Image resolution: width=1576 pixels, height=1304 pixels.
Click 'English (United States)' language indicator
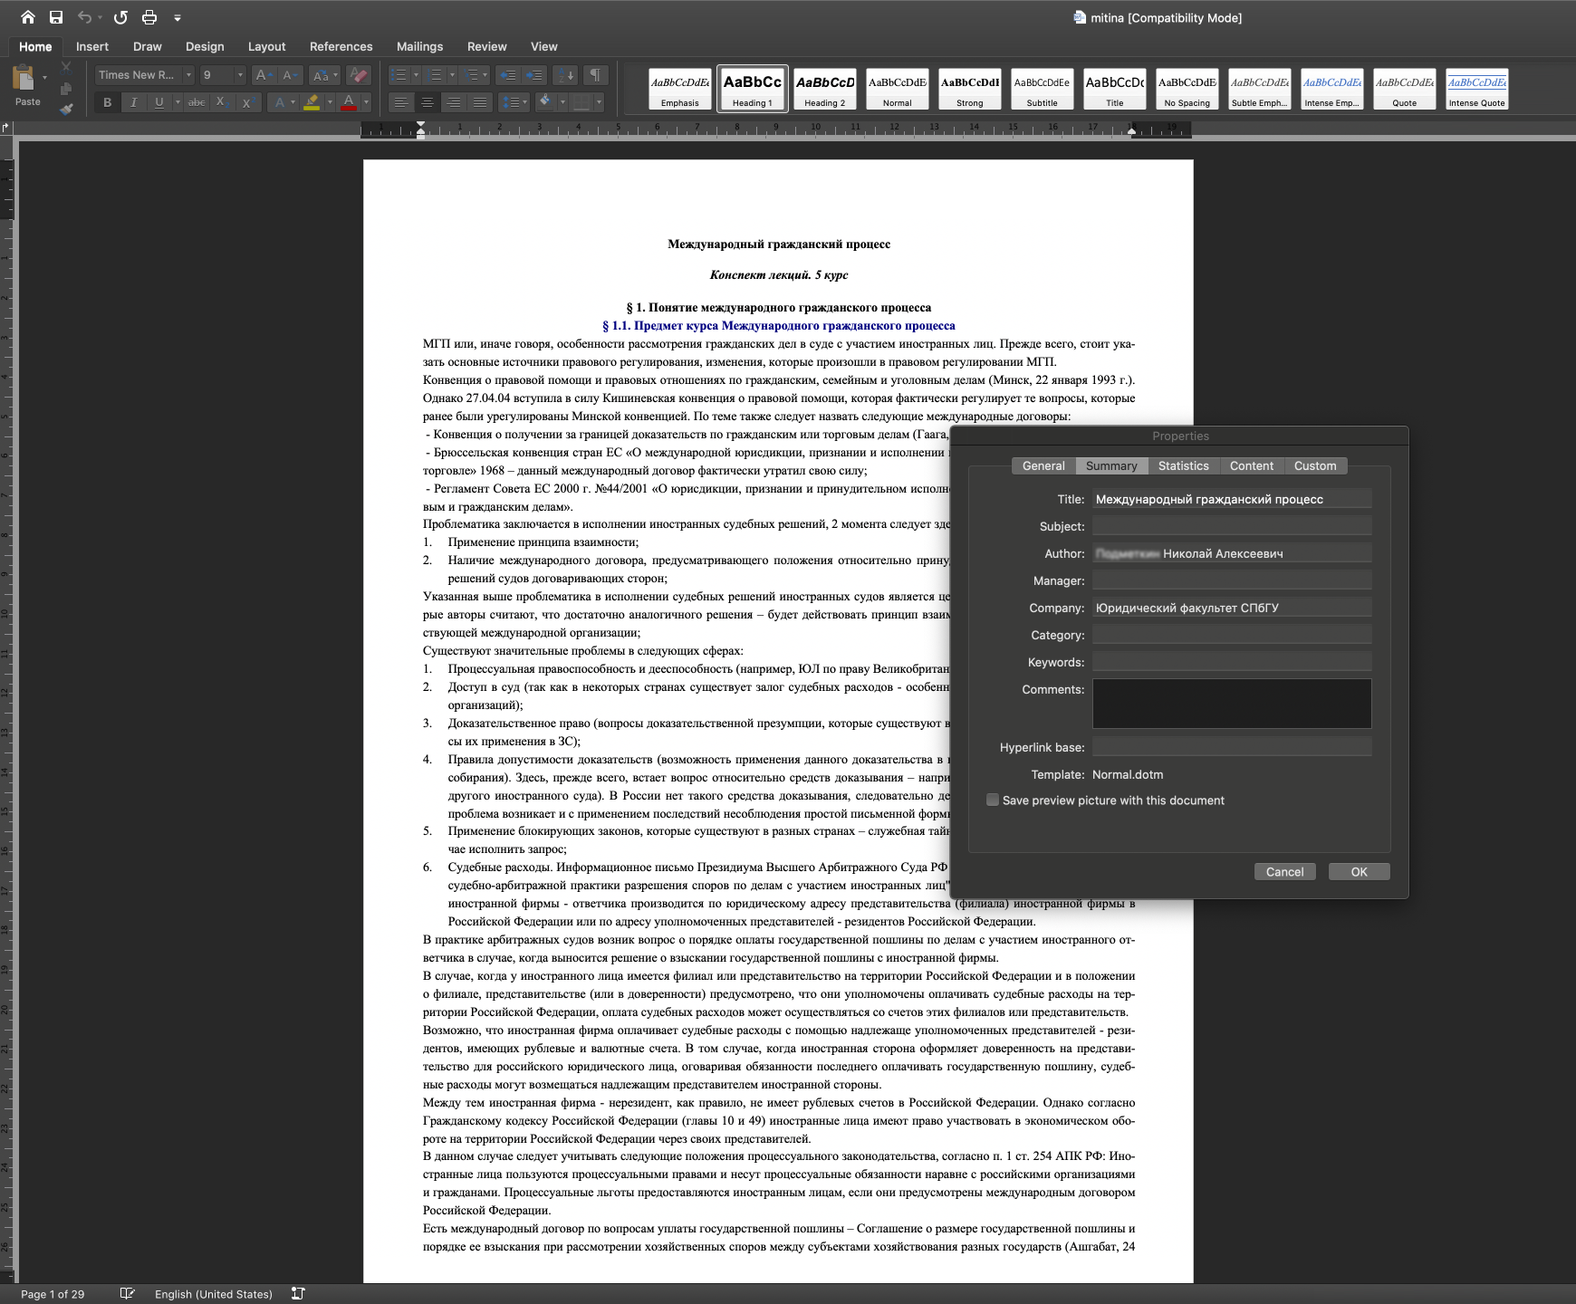point(214,1294)
